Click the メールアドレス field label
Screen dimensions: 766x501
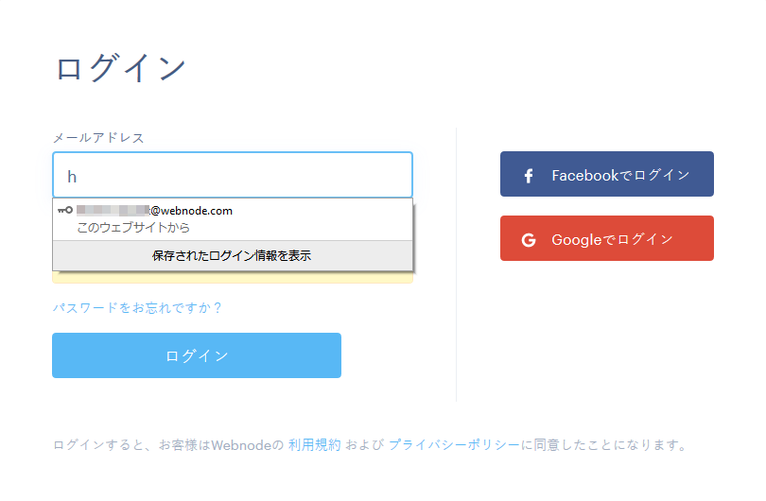click(98, 138)
